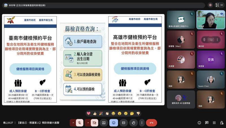Open microphone audio settings chevron

coord(73,123)
